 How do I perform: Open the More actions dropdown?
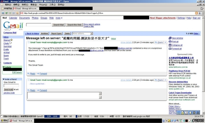tap(82, 34)
